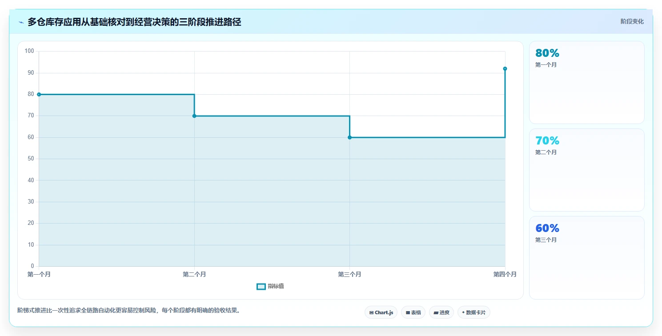Click the data point at value 92
The image size is (662, 336).
[x=505, y=68]
